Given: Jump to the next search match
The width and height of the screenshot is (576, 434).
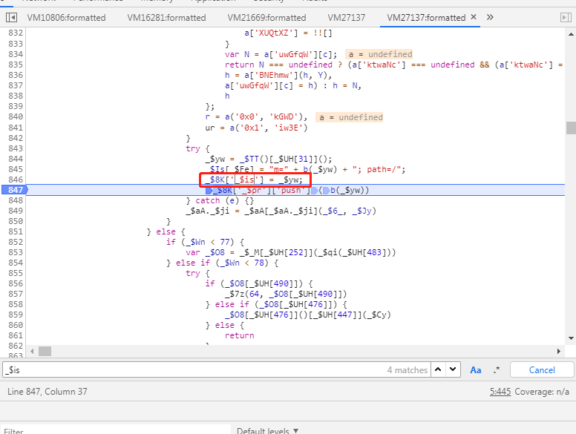Looking at the screenshot, I should click(453, 369).
